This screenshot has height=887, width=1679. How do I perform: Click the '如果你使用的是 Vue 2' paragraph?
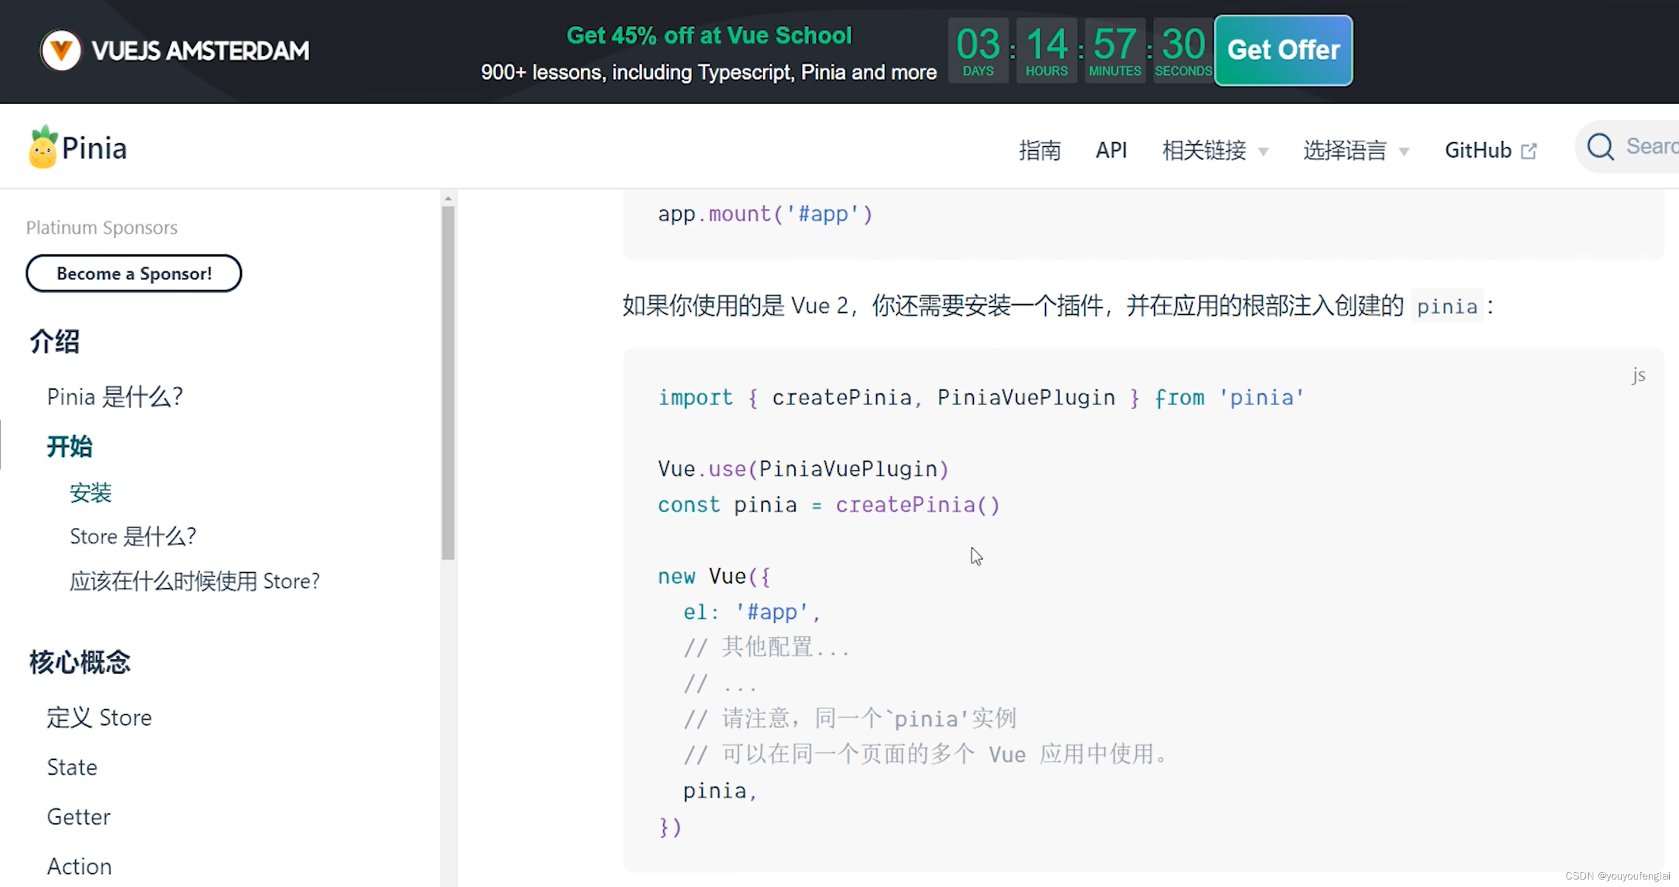1058,305
